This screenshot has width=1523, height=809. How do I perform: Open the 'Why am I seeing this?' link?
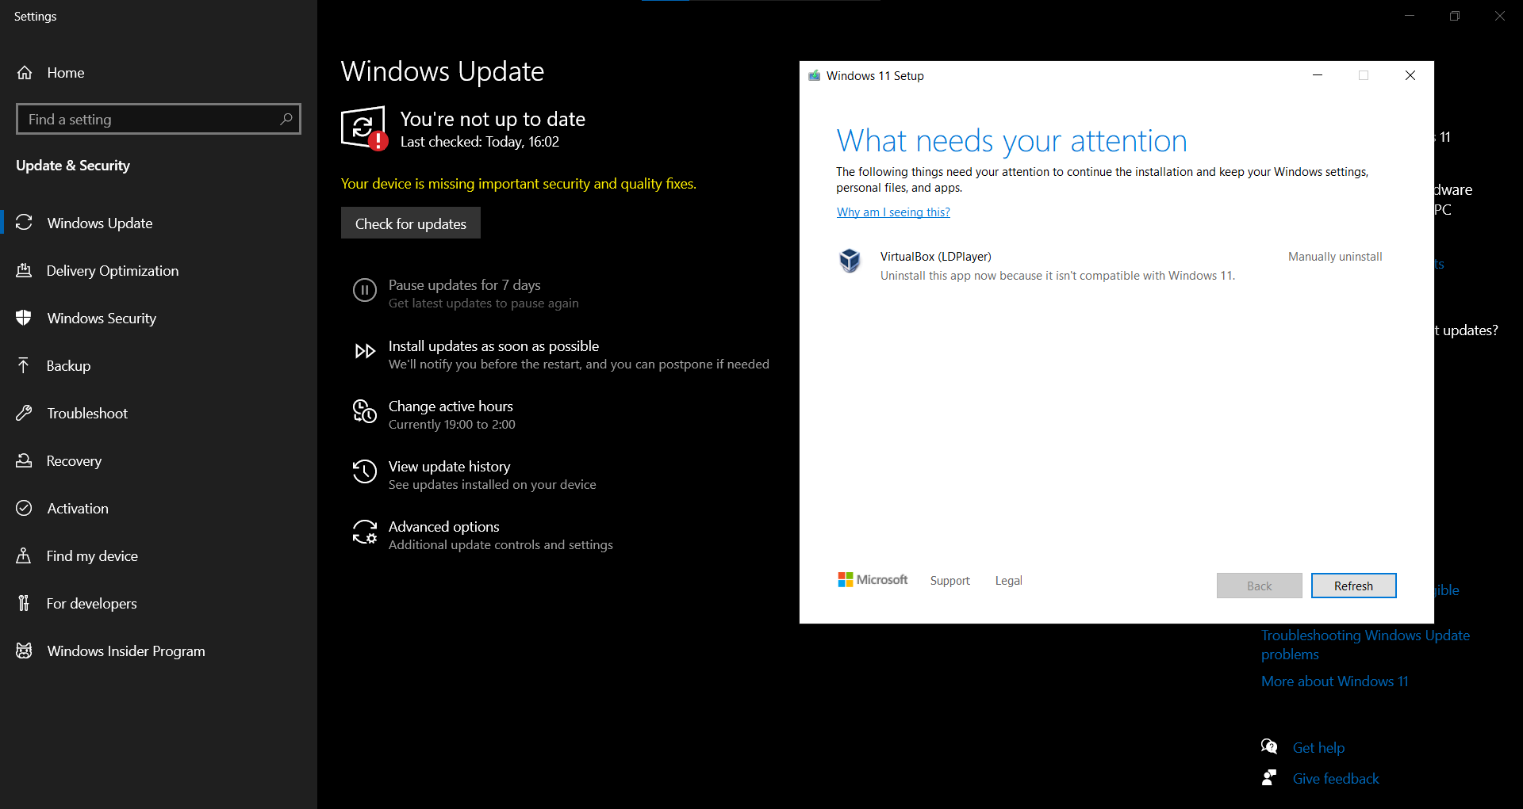(x=893, y=212)
